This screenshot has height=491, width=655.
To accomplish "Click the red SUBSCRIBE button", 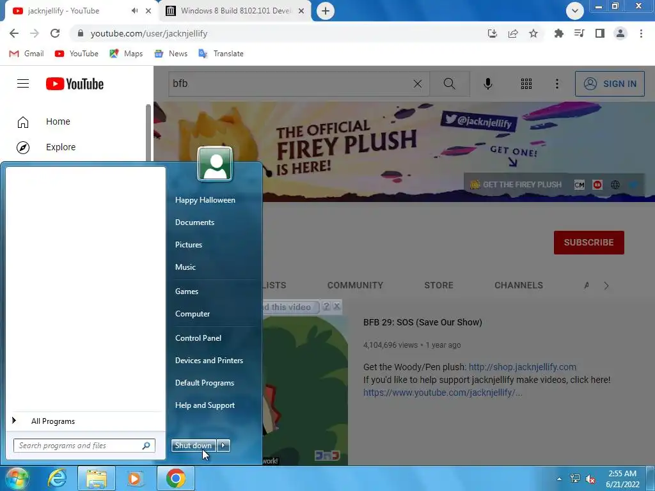I will tap(589, 242).
